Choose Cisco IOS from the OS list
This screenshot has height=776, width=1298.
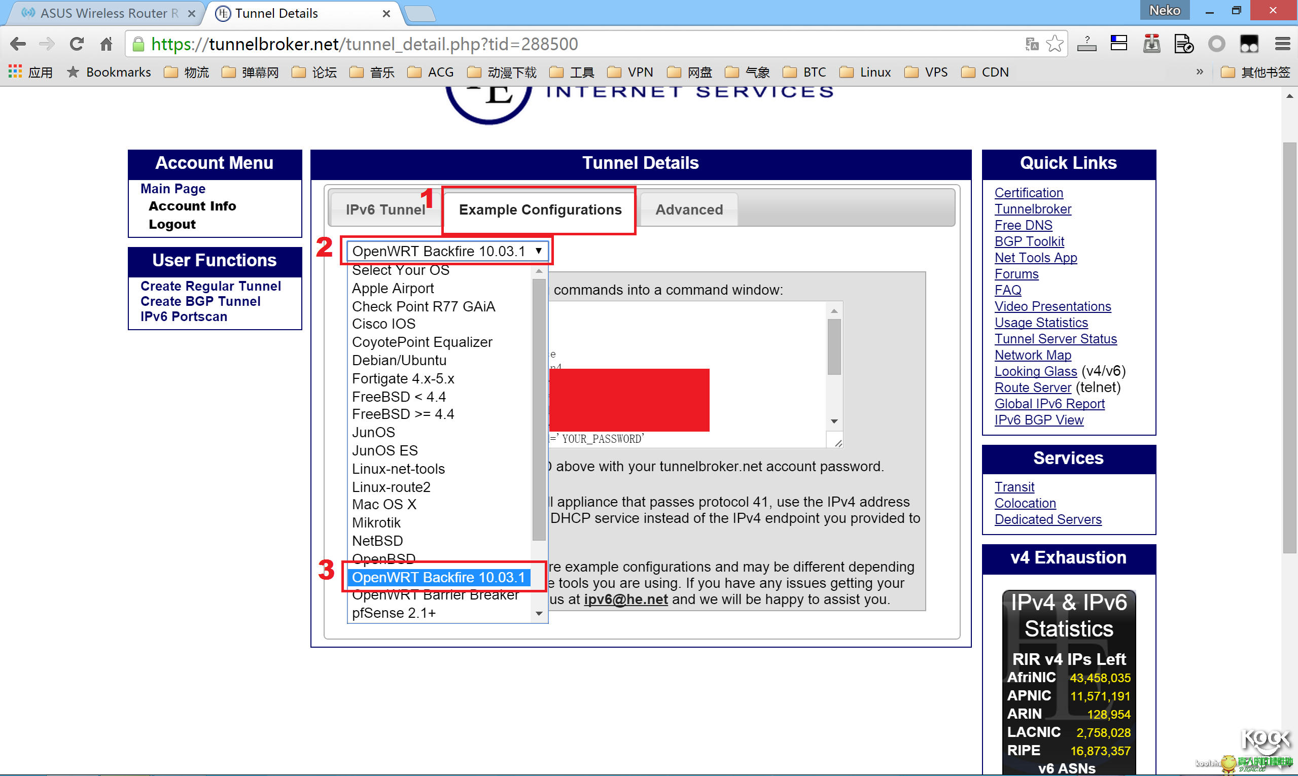tap(383, 324)
